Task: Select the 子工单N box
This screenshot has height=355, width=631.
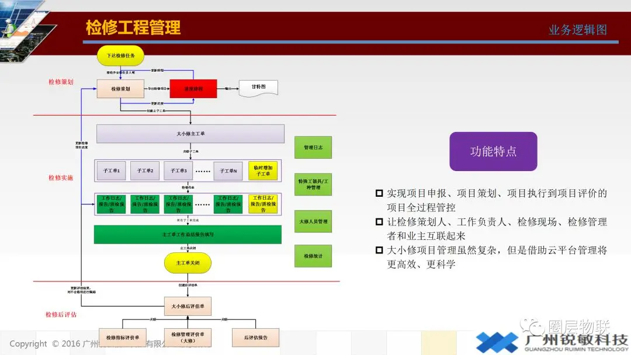Action: point(228,171)
